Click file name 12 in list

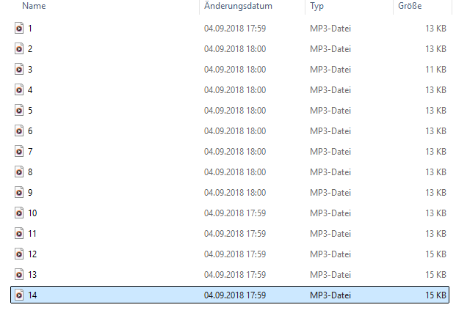[32, 254]
